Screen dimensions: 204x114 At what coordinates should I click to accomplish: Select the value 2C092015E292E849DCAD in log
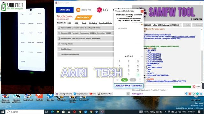(x=158, y=75)
